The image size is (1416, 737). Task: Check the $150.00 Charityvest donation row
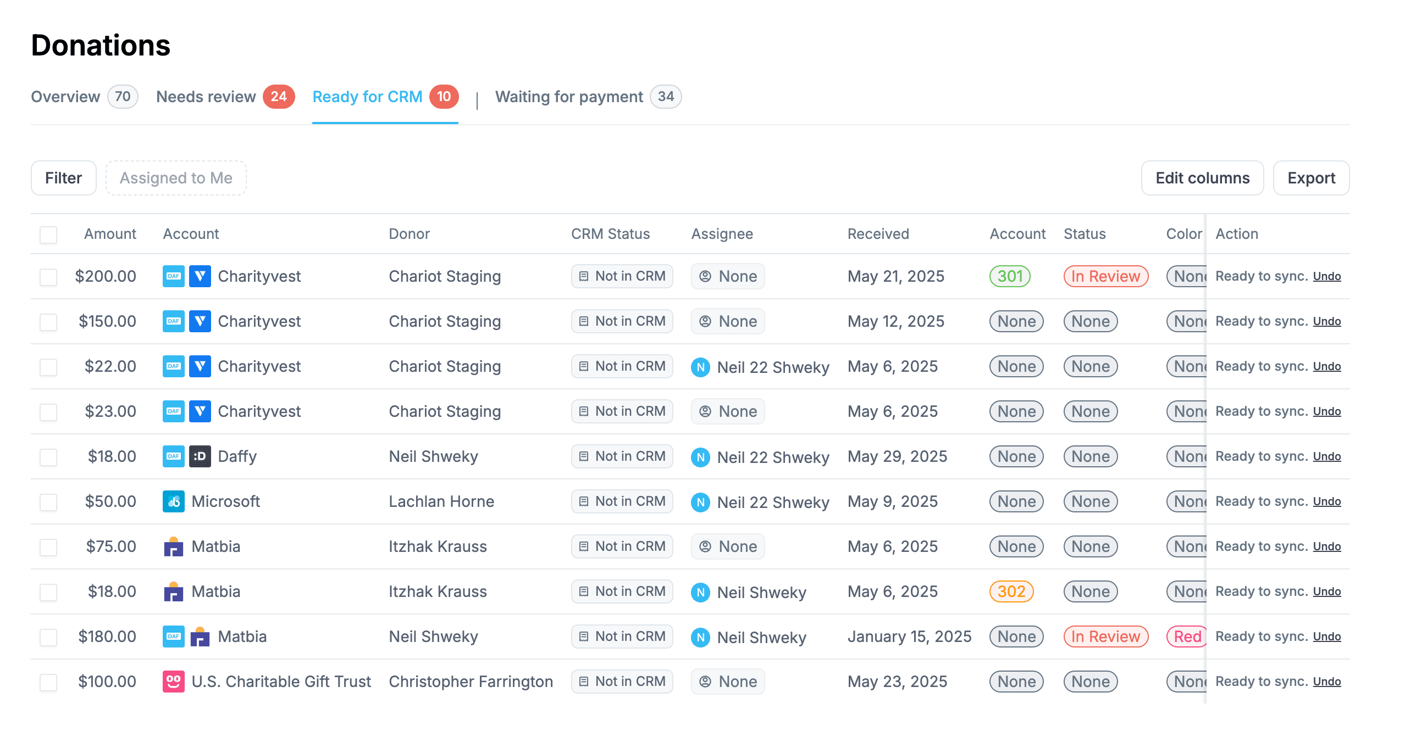pyautogui.click(x=48, y=322)
